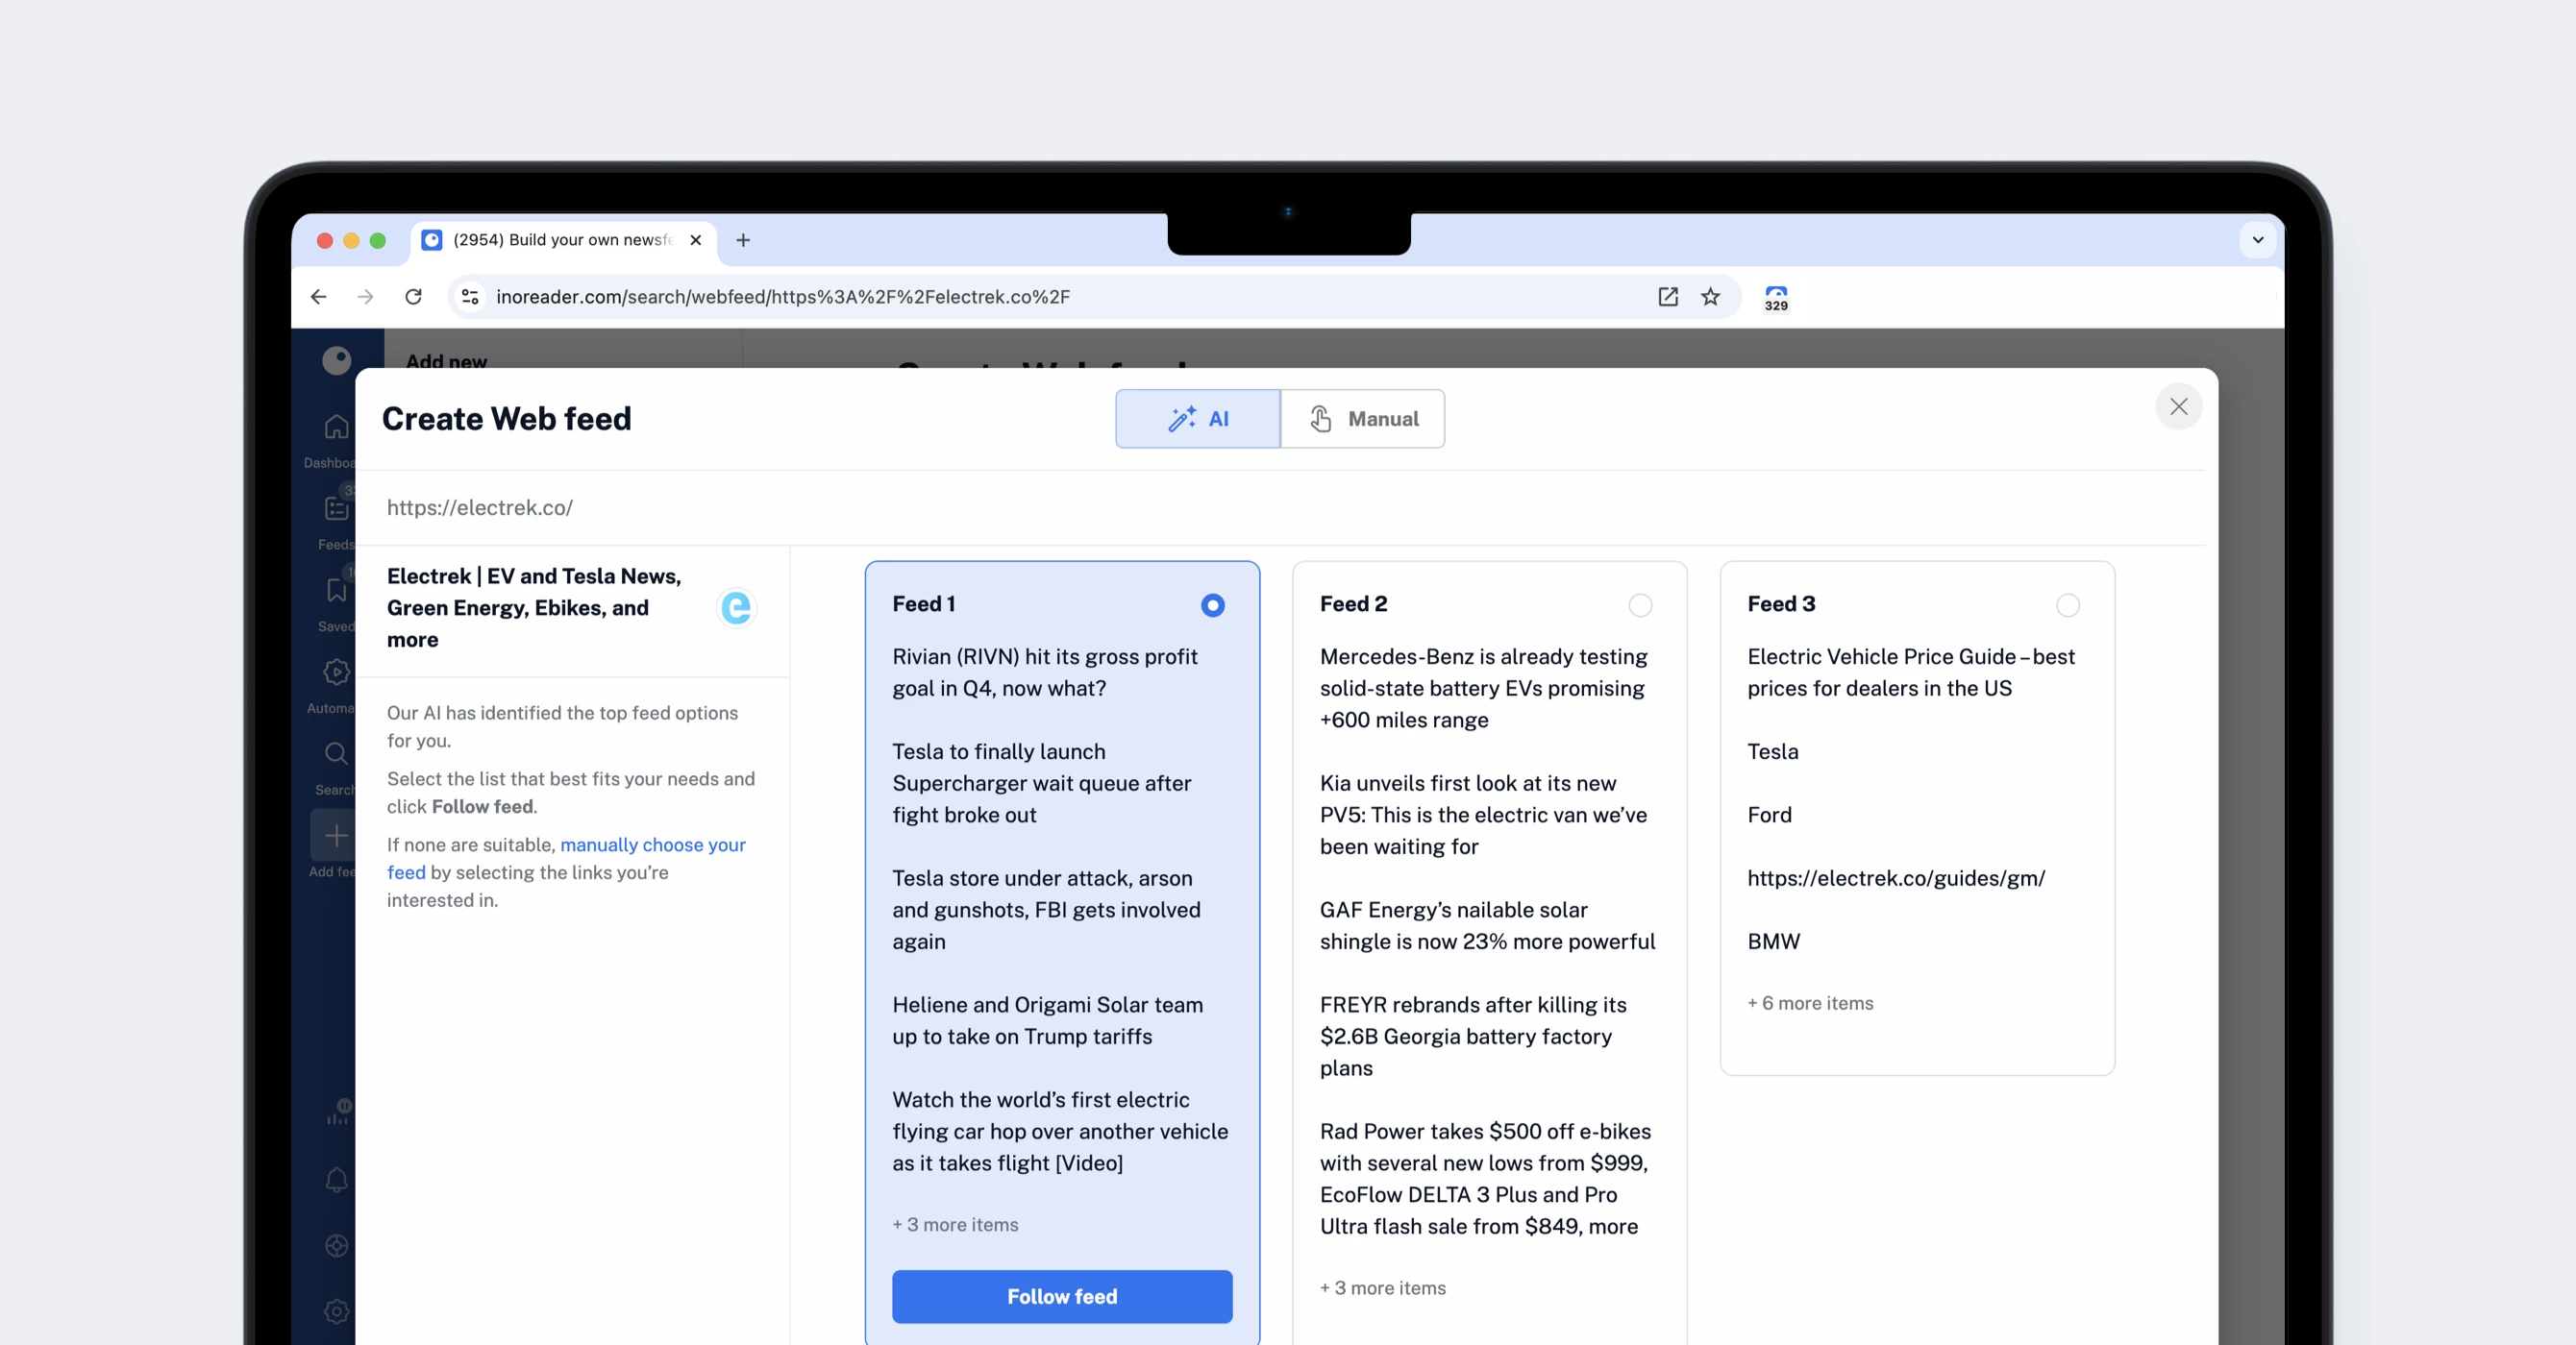2576x1345 pixels.
Task: Close the Create Web feed dialog
Action: pos(2179,406)
